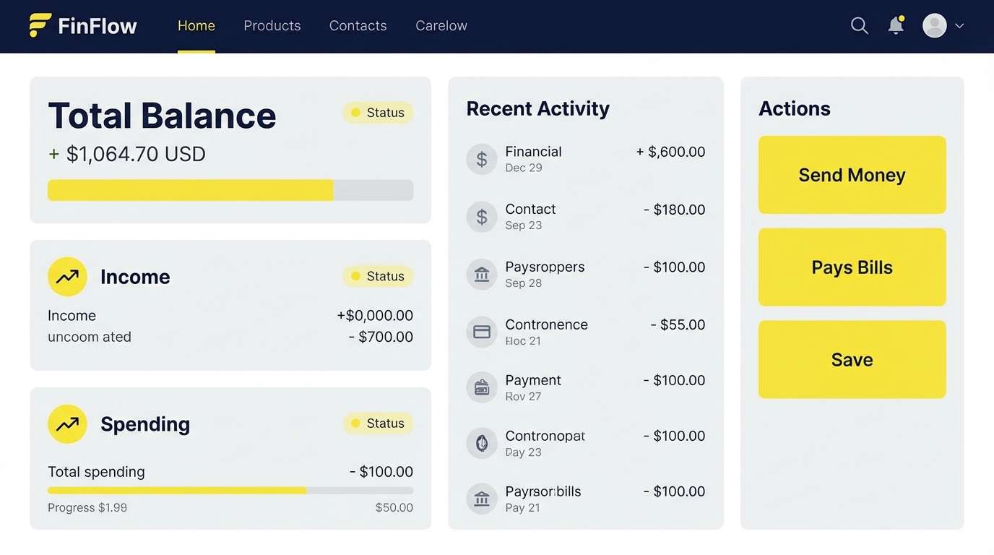Click the Pays Bills button
Image resolution: width=994 pixels, height=555 pixels.
click(x=852, y=267)
